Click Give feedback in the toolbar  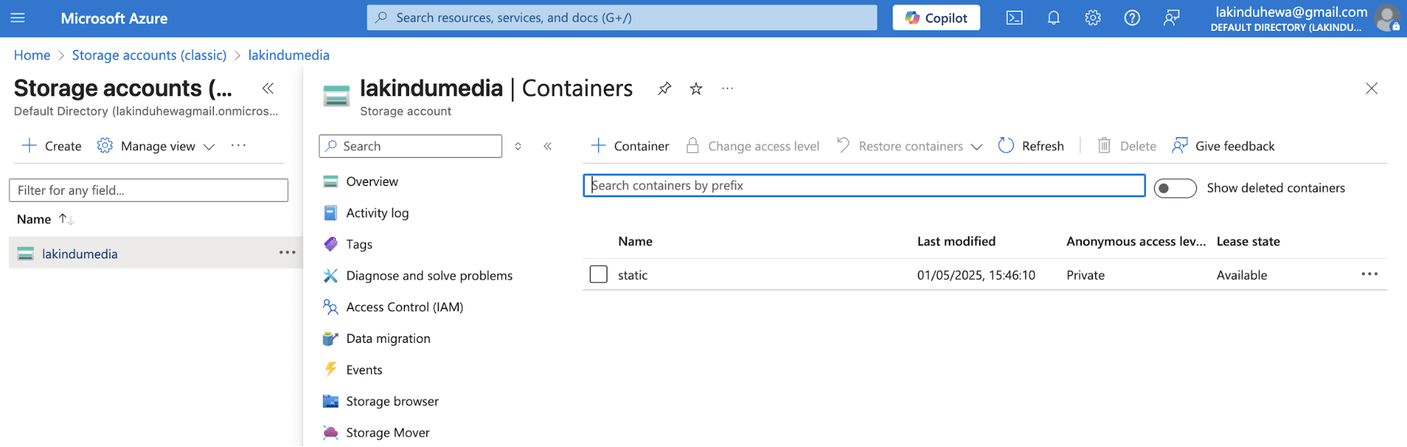tap(1223, 146)
